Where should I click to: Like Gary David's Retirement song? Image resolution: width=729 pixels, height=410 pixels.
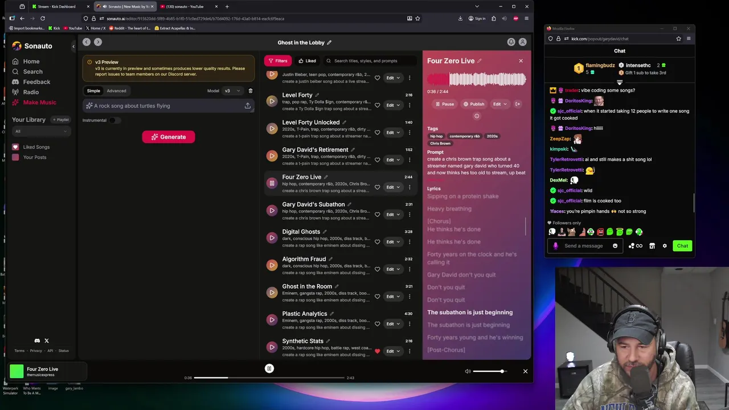pyautogui.click(x=377, y=160)
